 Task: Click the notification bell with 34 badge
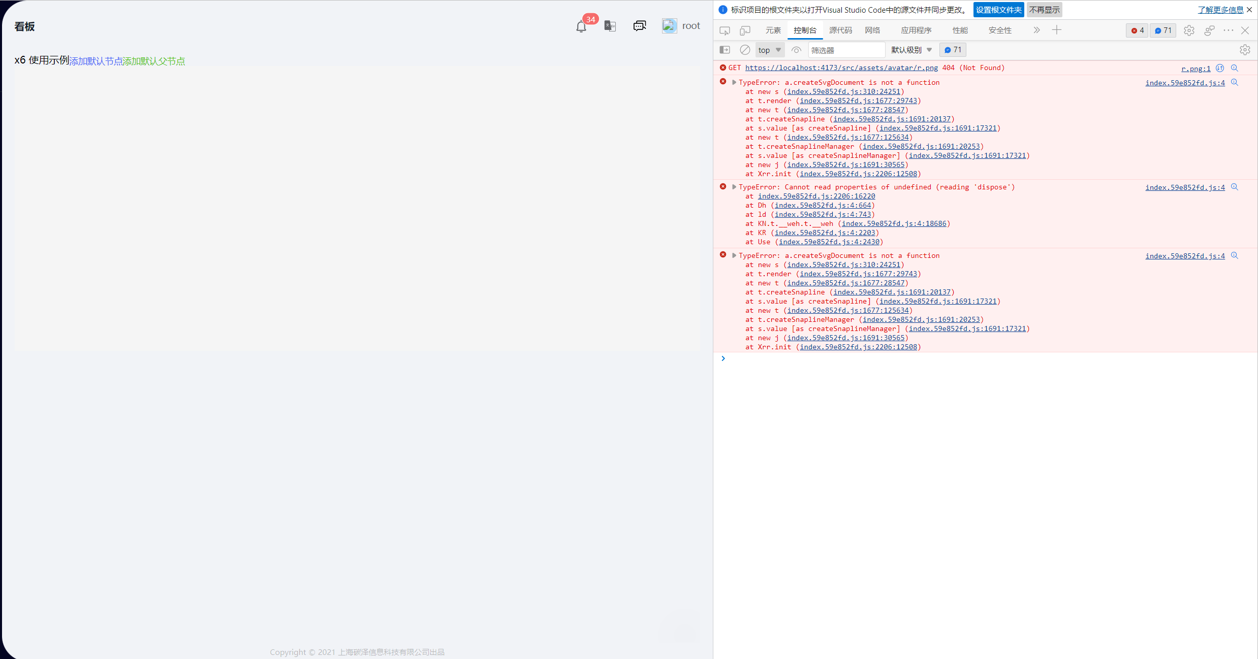tap(581, 26)
